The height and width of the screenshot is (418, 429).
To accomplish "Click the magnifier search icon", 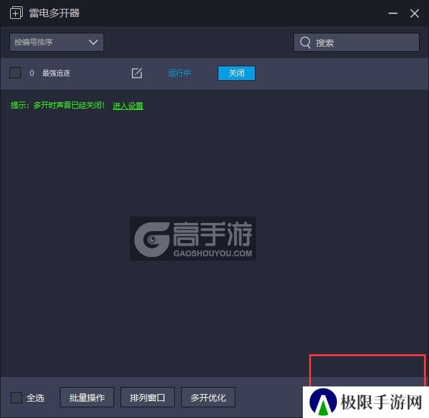I will 305,42.
